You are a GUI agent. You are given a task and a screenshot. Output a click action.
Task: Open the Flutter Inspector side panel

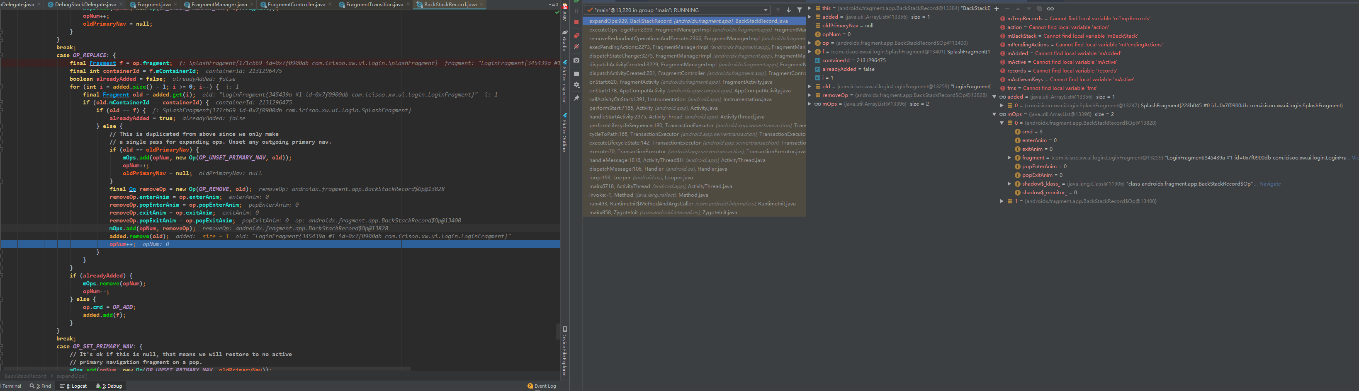(x=565, y=81)
